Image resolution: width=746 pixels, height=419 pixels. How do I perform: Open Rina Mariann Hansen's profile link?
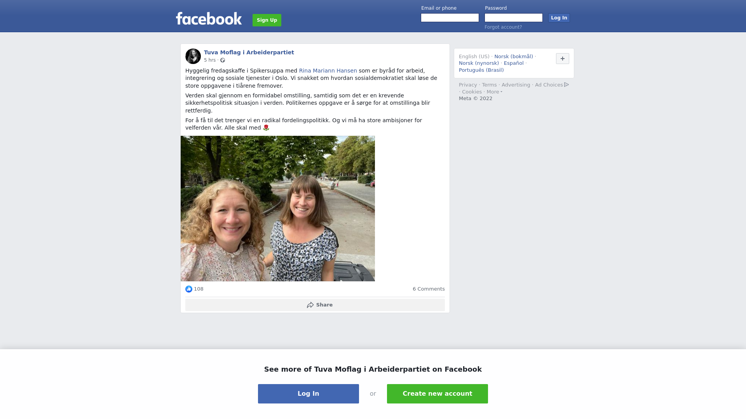click(328, 71)
